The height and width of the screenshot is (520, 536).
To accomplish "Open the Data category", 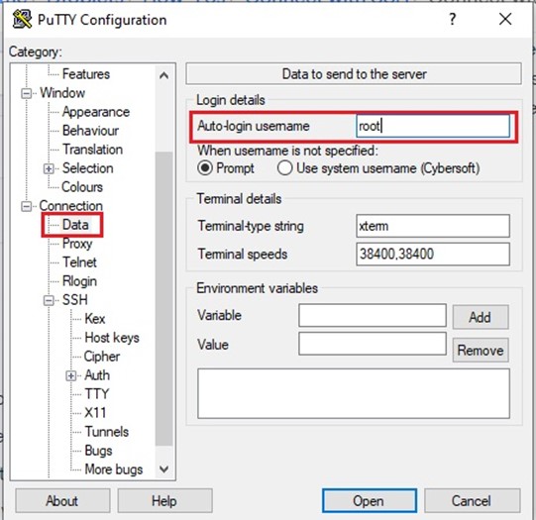I will tap(75, 225).
